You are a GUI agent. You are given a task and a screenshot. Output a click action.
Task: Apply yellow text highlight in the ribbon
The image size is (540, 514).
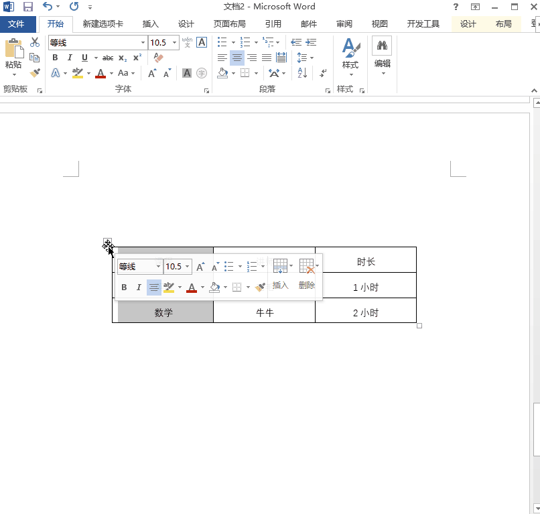click(78, 73)
